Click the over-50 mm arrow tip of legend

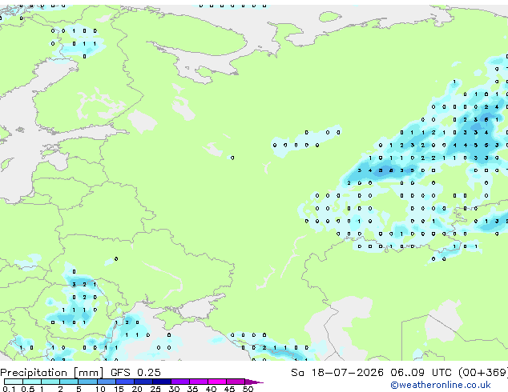[254, 382]
